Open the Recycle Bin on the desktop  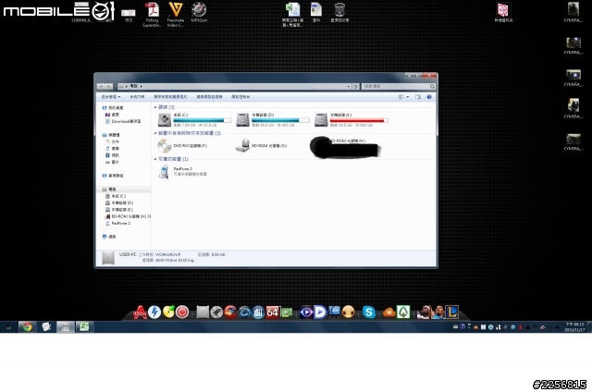(339, 12)
